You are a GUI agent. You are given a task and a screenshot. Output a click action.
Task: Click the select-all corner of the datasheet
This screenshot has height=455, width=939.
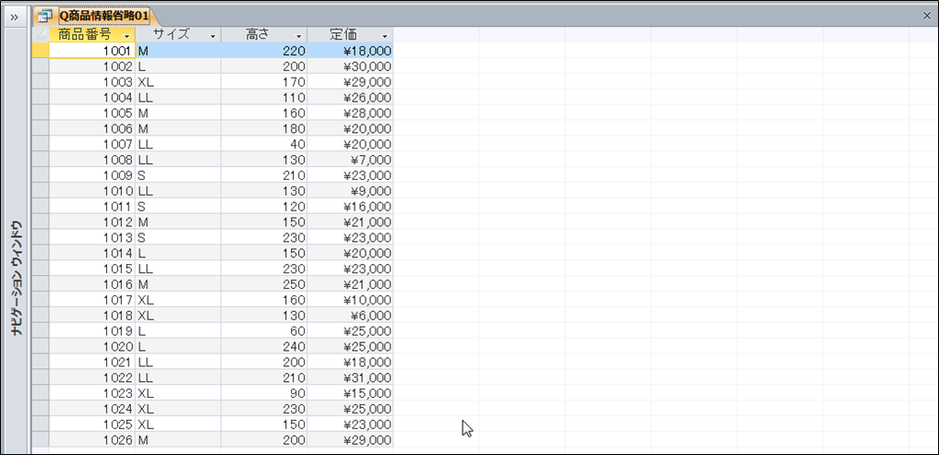(40, 34)
